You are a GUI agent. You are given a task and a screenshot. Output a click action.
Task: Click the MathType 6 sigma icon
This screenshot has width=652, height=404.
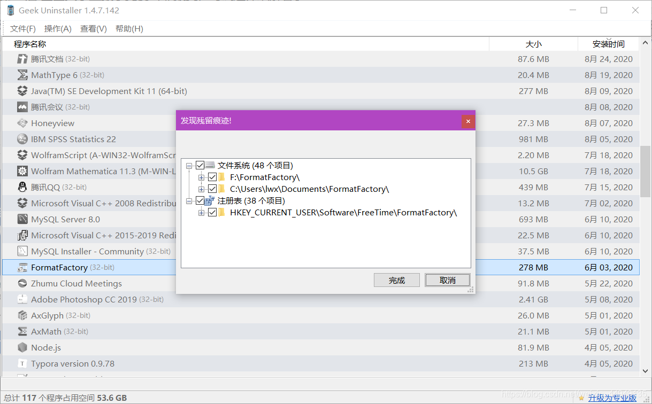pos(22,75)
